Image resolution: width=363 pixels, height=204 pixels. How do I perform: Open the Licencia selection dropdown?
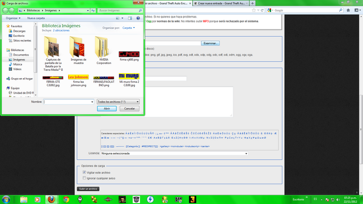pyautogui.click(x=174, y=154)
